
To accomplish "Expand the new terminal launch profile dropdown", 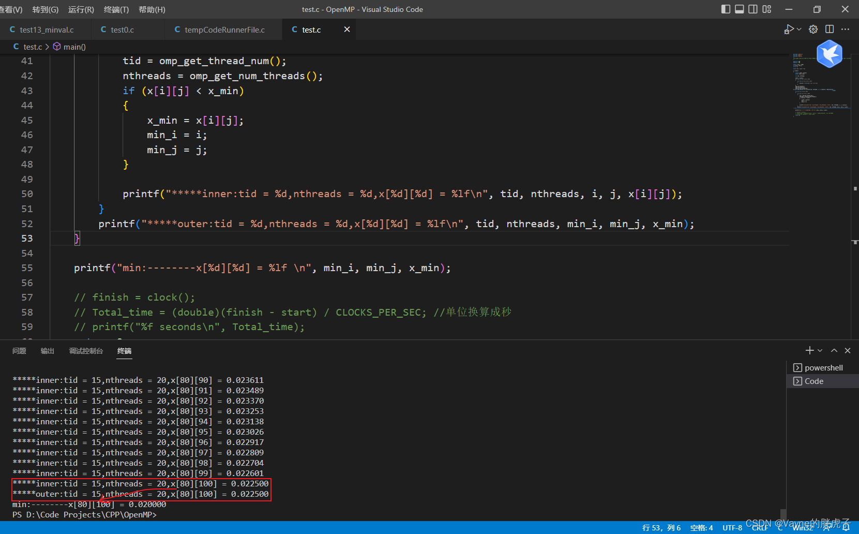I will coord(820,350).
